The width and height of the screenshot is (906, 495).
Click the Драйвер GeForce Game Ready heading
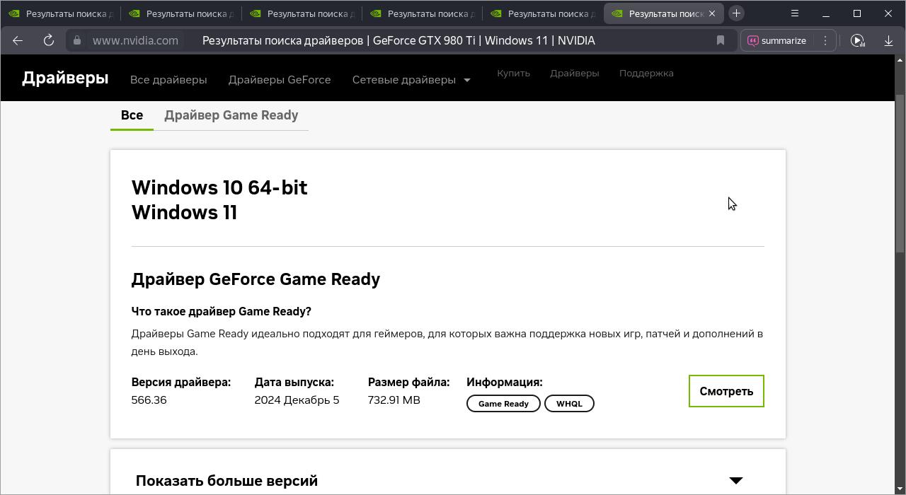(x=256, y=279)
